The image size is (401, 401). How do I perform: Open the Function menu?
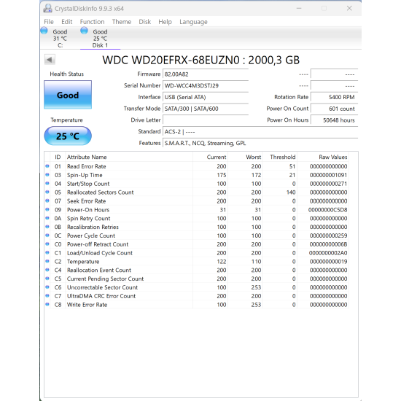pos(92,22)
